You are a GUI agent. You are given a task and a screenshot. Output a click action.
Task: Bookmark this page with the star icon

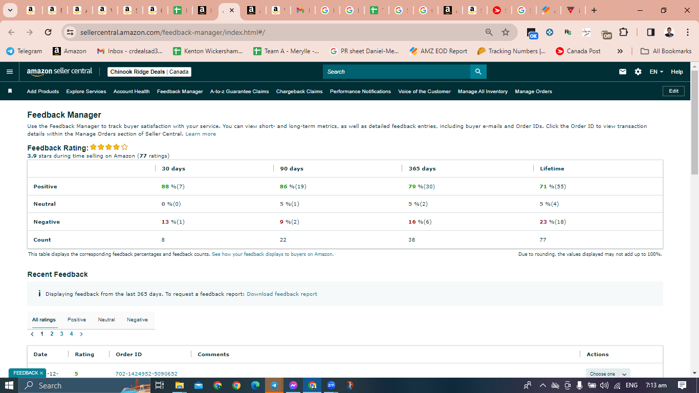click(x=506, y=32)
